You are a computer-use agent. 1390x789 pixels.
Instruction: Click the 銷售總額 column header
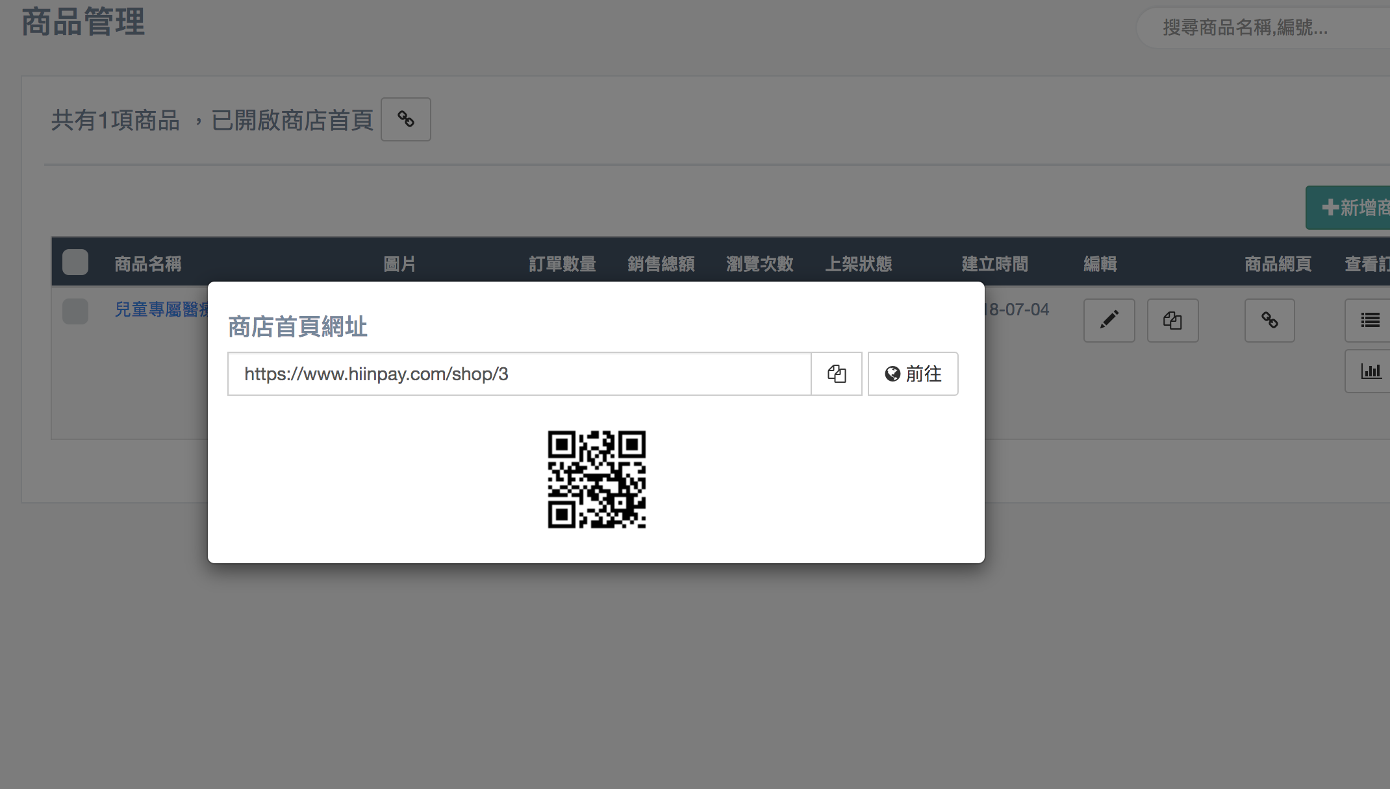[x=661, y=264]
